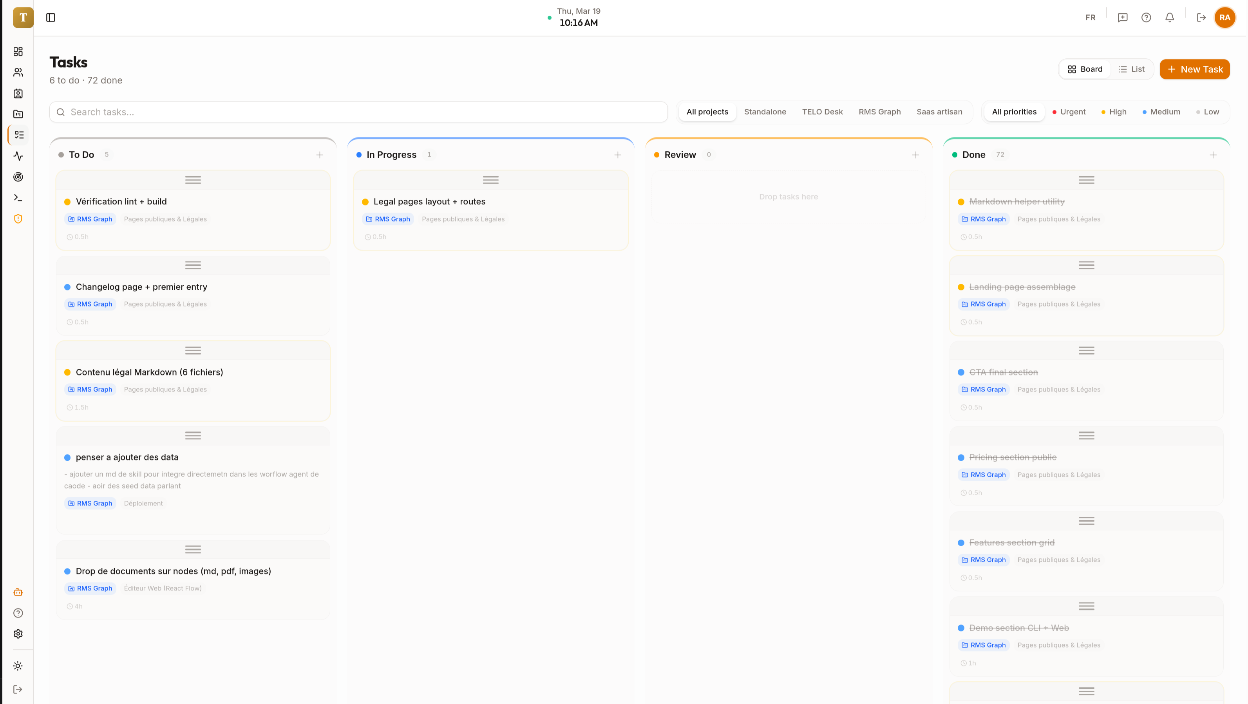This screenshot has height=704, width=1248.
Task: Click the orange robot icon in sidebar
Action: [x=18, y=592]
